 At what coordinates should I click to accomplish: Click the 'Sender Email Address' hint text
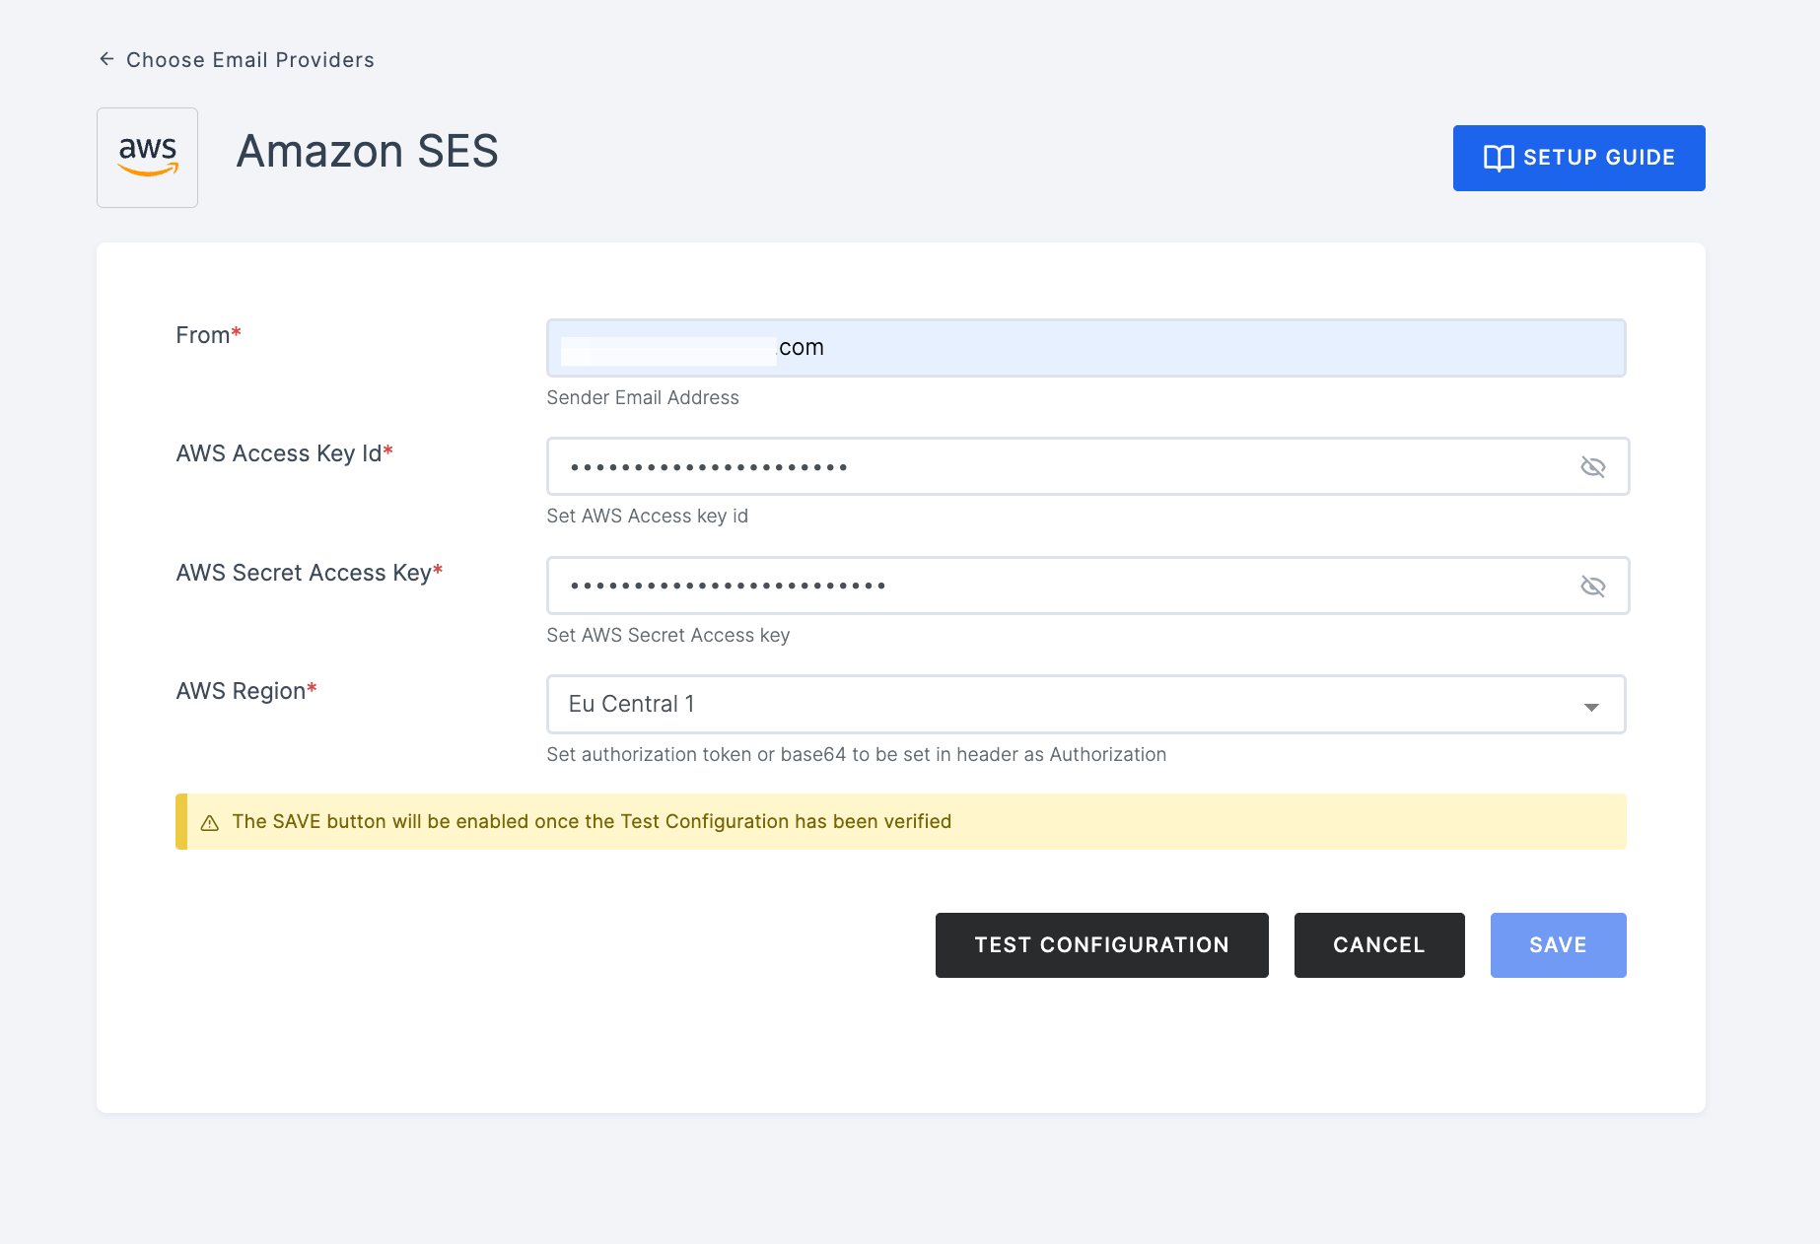click(x=643, y=397)
